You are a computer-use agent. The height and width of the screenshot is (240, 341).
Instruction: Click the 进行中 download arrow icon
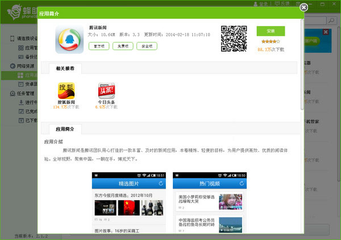(x=21, y=102)
